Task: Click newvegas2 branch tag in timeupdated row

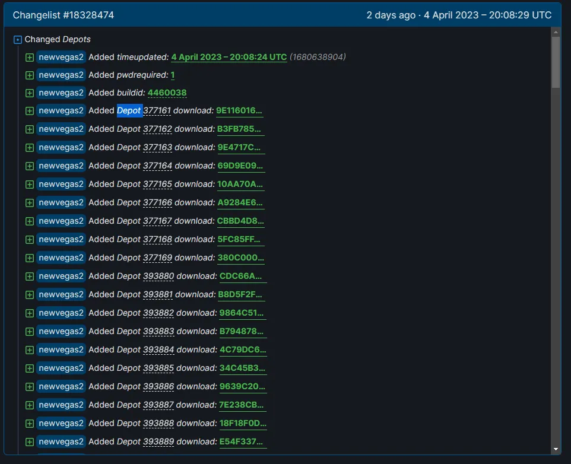Action: point(61,57)
